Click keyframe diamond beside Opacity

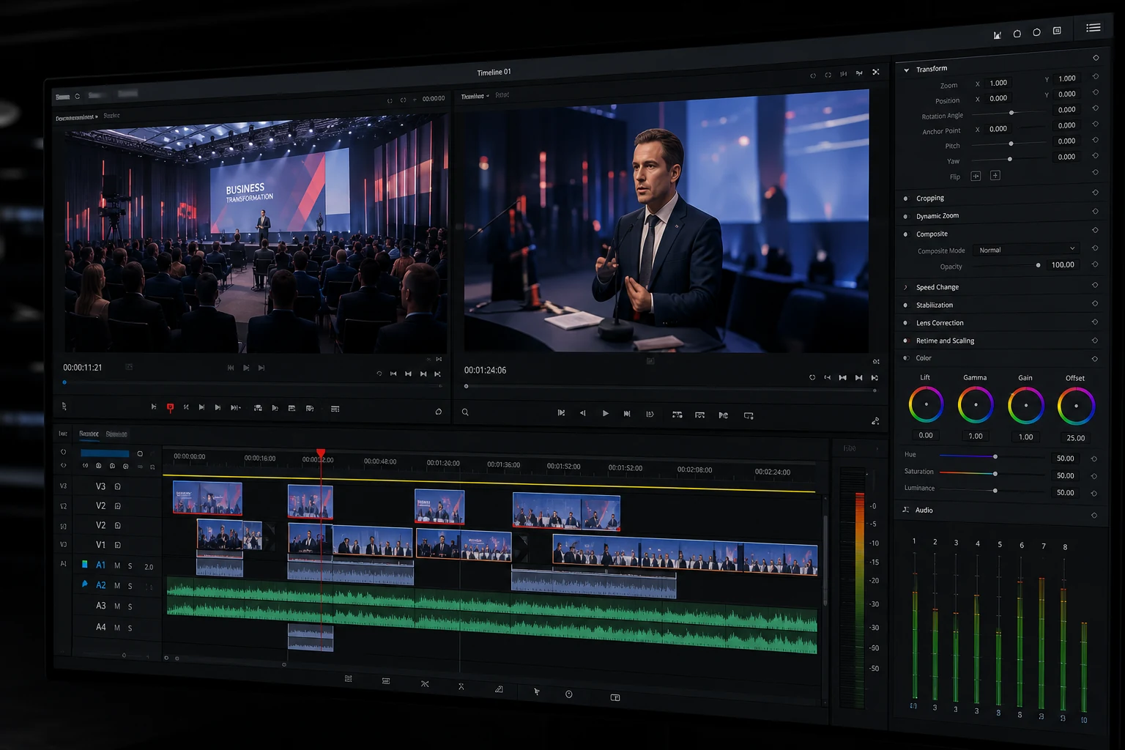coord(1095,264)
